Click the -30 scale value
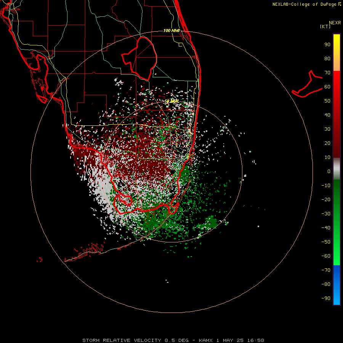Image resolution: width=343 pixels, height=343 pixels. click(x=326, y=214)
